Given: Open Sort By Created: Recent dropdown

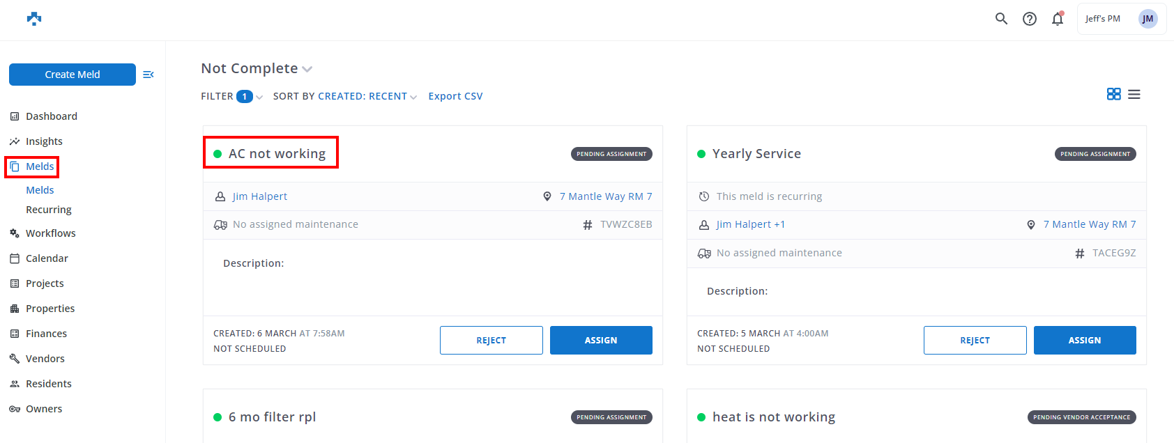Looking at the screenshot, I should click(x=344, y=96).
